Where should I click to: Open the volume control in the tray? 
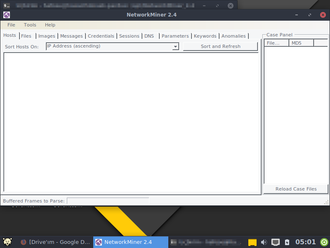click(x=264, y=242)
